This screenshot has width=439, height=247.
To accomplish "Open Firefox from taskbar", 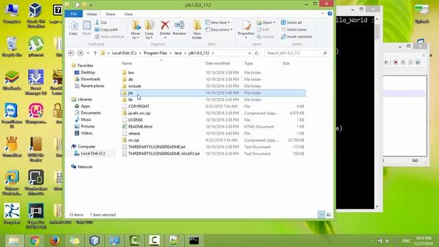I will (55, 241).
